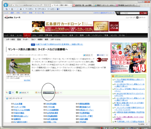
Task: Click the MotoGP 日本グランプリ banner ad
Action: click(x=129, y=58)
